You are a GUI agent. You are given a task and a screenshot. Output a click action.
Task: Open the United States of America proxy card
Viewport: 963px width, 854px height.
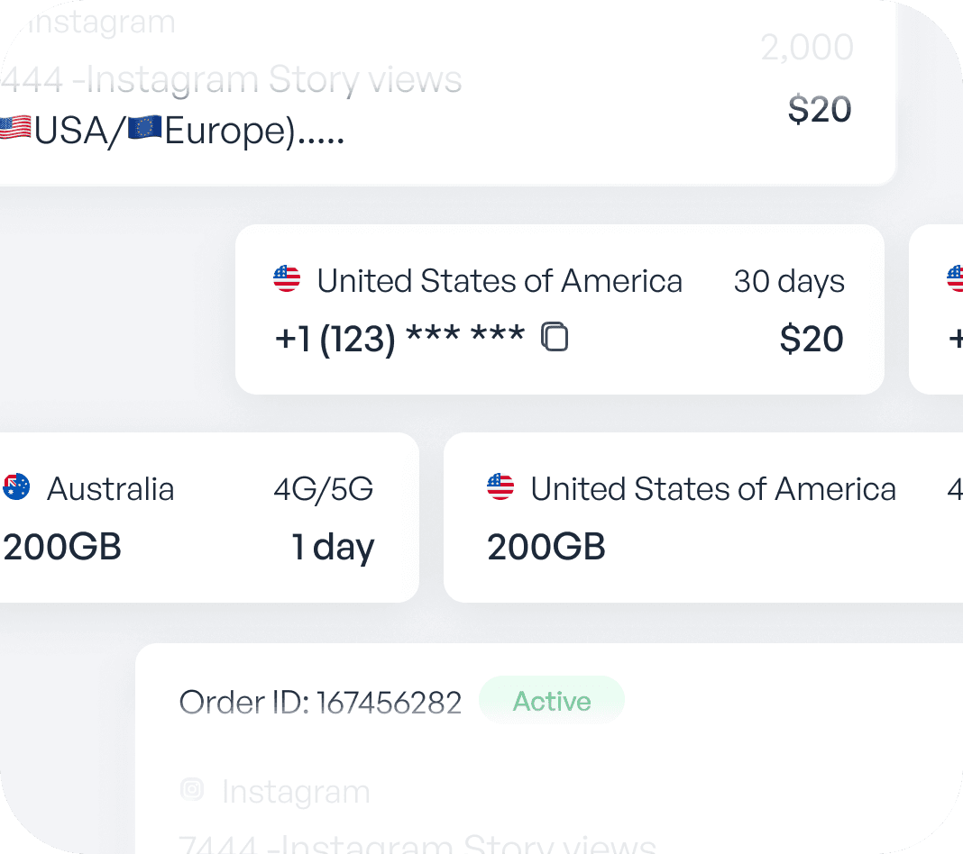click(703, 518)
